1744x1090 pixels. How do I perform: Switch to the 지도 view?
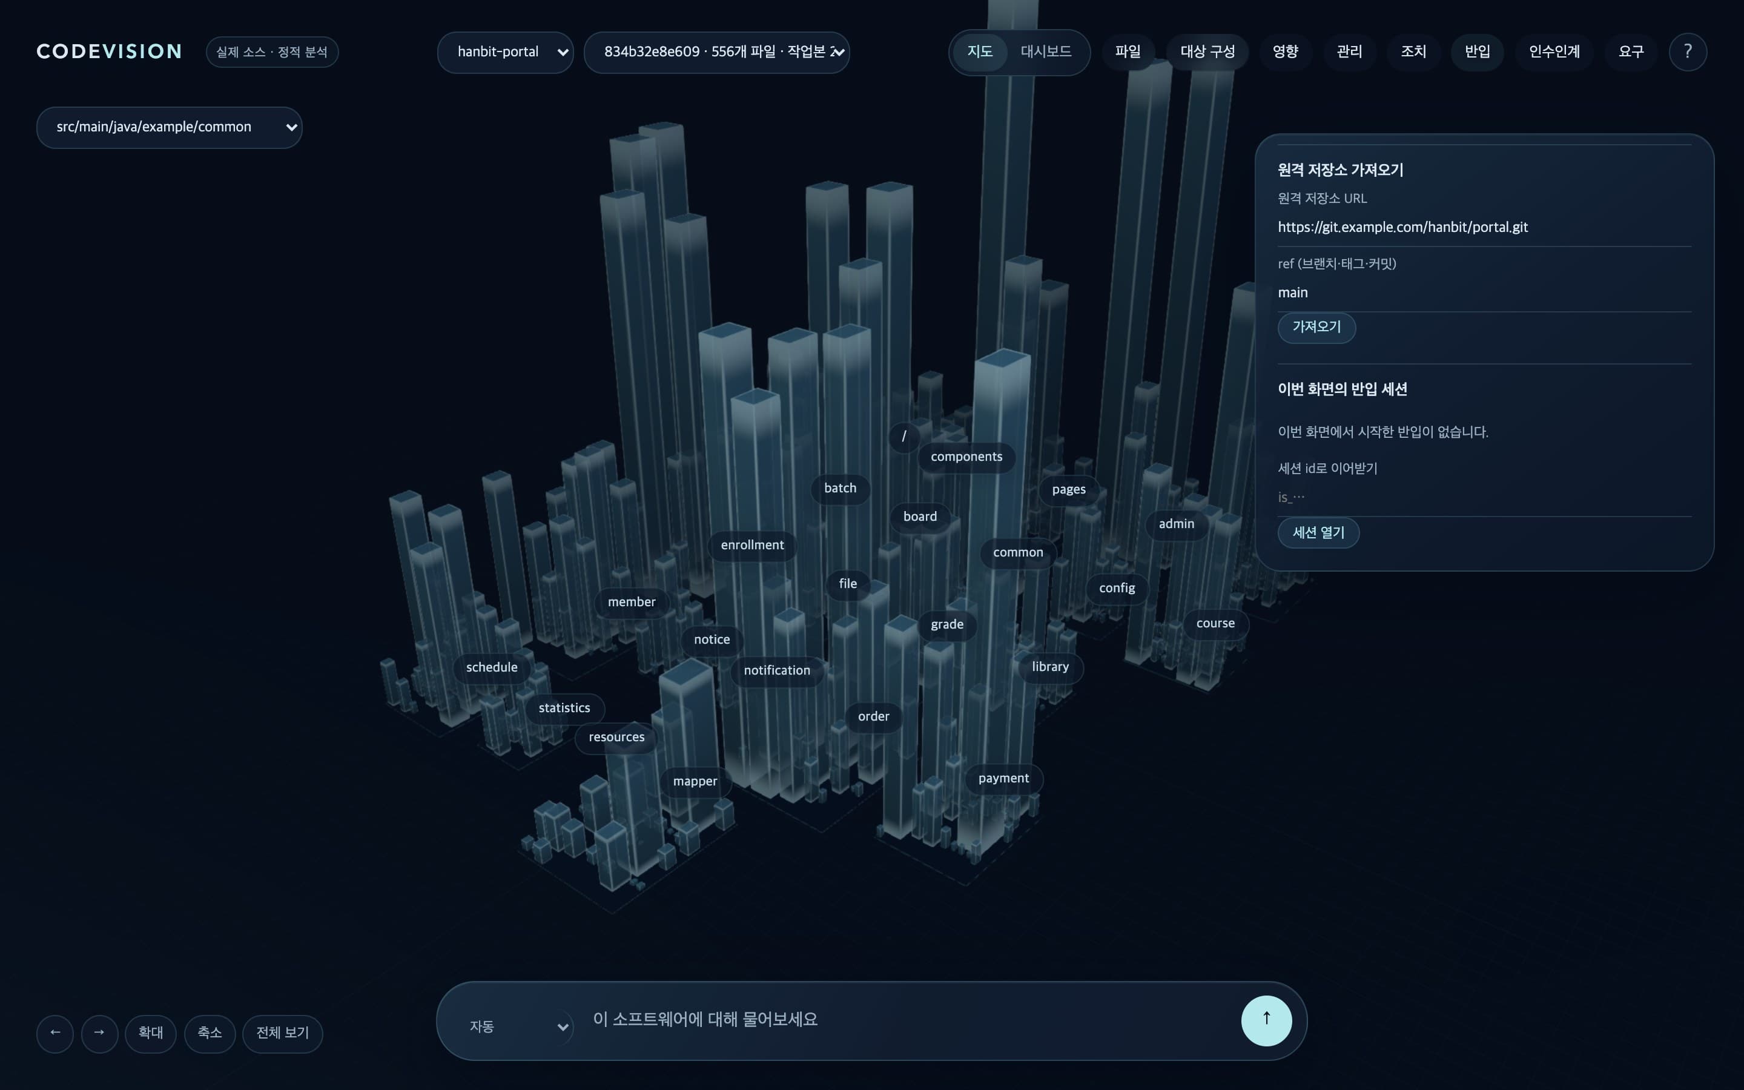click(x=979, y=52)
